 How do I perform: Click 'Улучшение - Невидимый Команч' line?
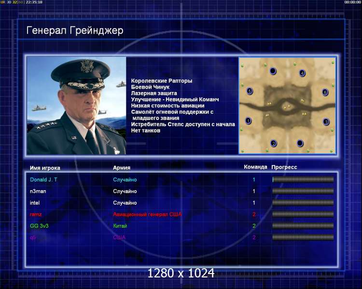tap(175, 100)
